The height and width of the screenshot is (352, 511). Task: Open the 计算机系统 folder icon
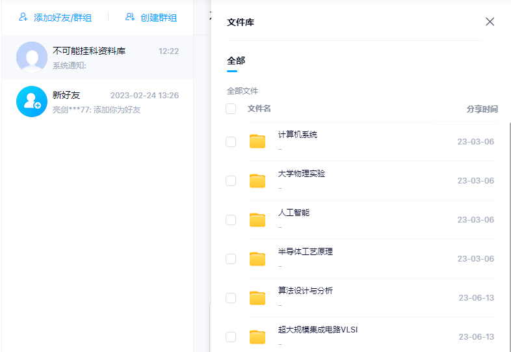tap(257, 141)
